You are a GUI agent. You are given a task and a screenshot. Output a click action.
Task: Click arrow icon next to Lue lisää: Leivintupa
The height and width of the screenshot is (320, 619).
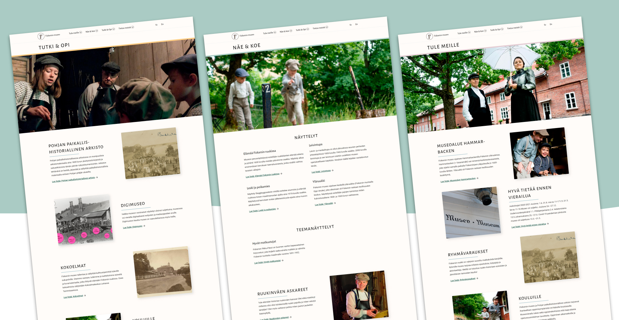pyautogui.click(x=332, y=171)
